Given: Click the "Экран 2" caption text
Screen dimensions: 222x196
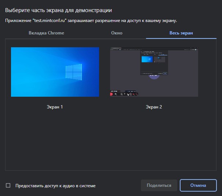Looking at the screenshot, I should 154,107.
